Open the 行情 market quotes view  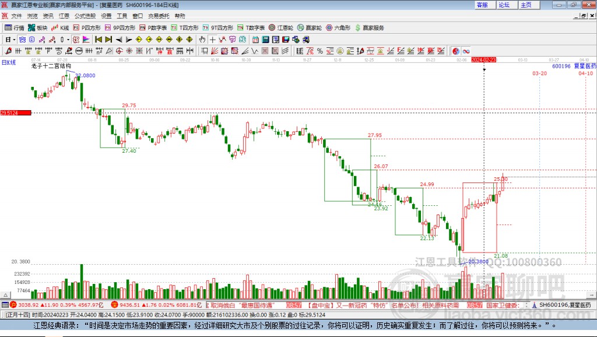click(14, 28)
